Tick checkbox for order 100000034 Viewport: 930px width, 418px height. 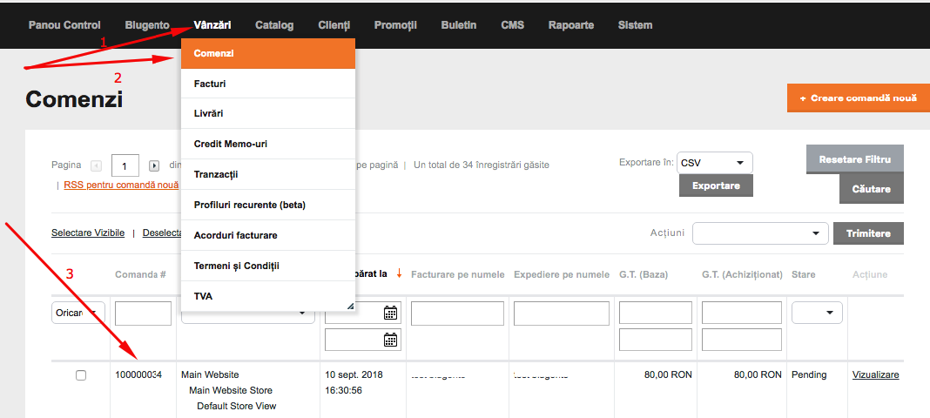coord(81,375)
